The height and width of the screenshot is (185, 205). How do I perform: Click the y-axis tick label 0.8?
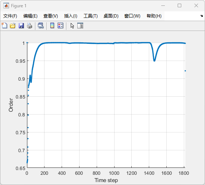22,115
